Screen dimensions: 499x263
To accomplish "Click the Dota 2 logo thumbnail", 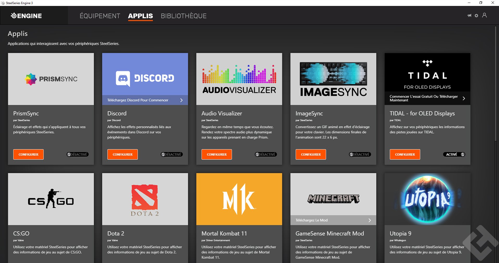I will 145,199.
